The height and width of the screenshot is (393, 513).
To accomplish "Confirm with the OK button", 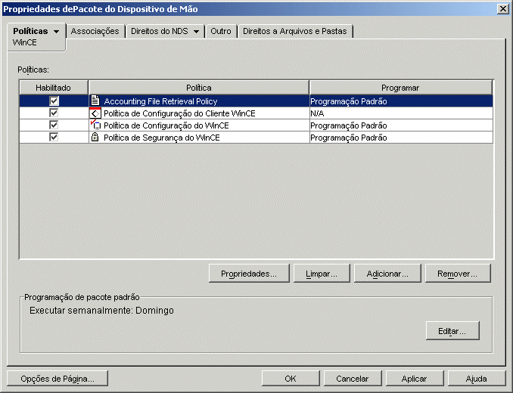I will (x=291, y=379).
